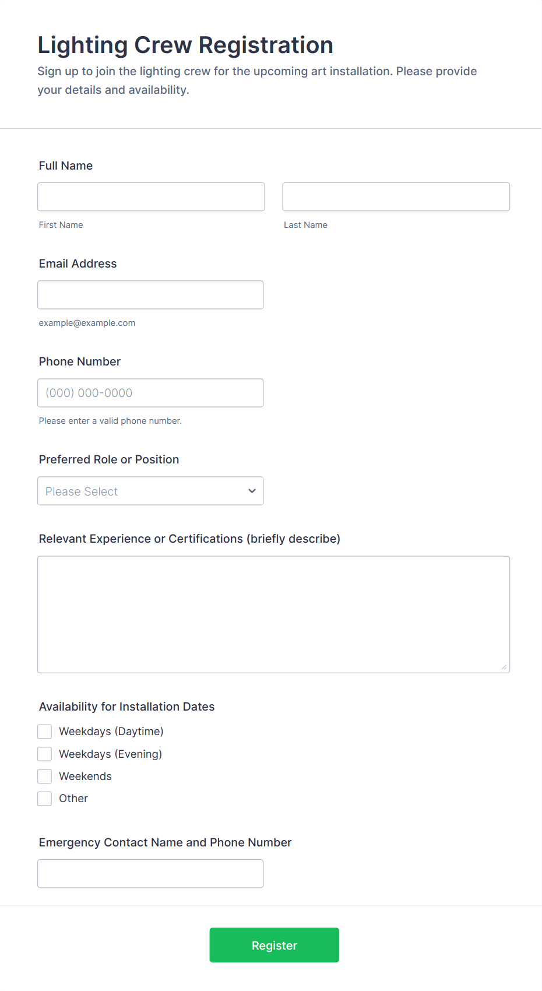The image size is (542, 991).
Task: Tick the Weekends availability checkbox
Action: [x=45, y=776]
